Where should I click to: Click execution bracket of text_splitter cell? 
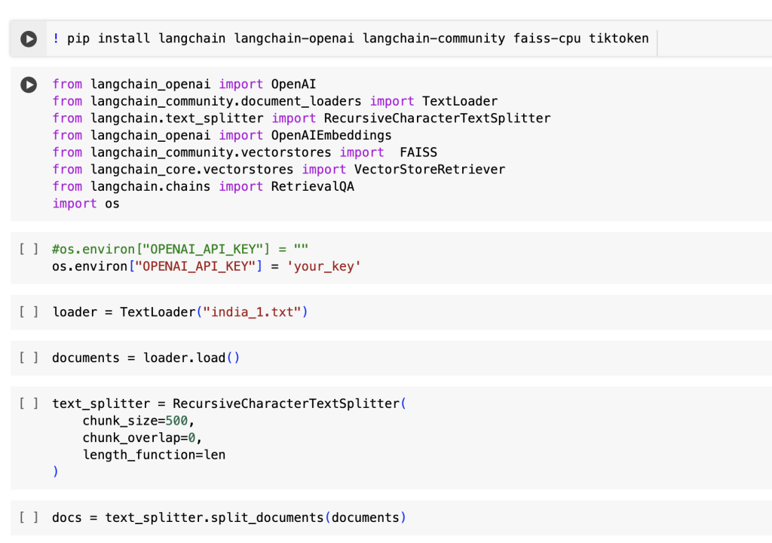pyautogui.click(x=29, y=403)
